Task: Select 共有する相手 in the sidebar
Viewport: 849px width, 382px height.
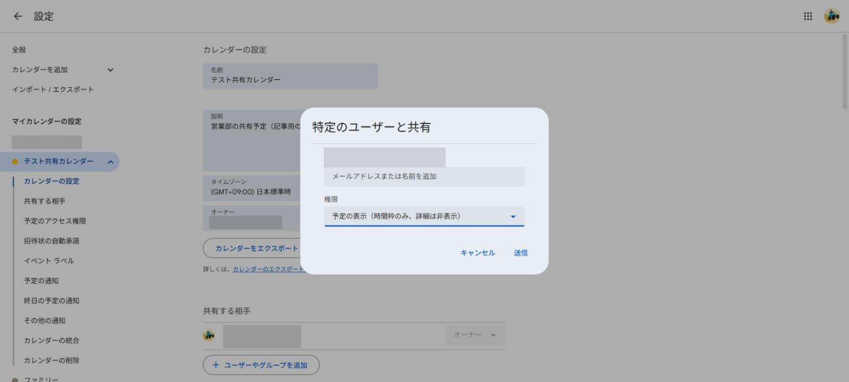Action: tap(44, 201)
